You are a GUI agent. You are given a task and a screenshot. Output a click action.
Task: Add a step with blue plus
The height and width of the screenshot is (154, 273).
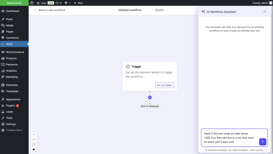(150, 98)
